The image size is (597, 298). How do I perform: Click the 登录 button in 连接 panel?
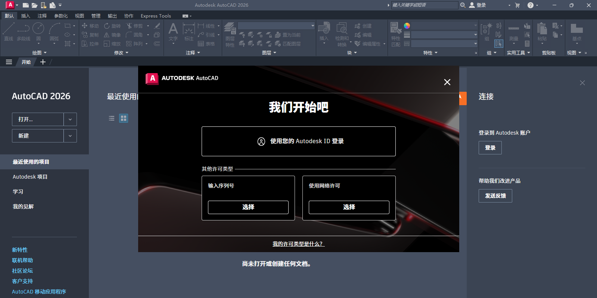point(490,148)
